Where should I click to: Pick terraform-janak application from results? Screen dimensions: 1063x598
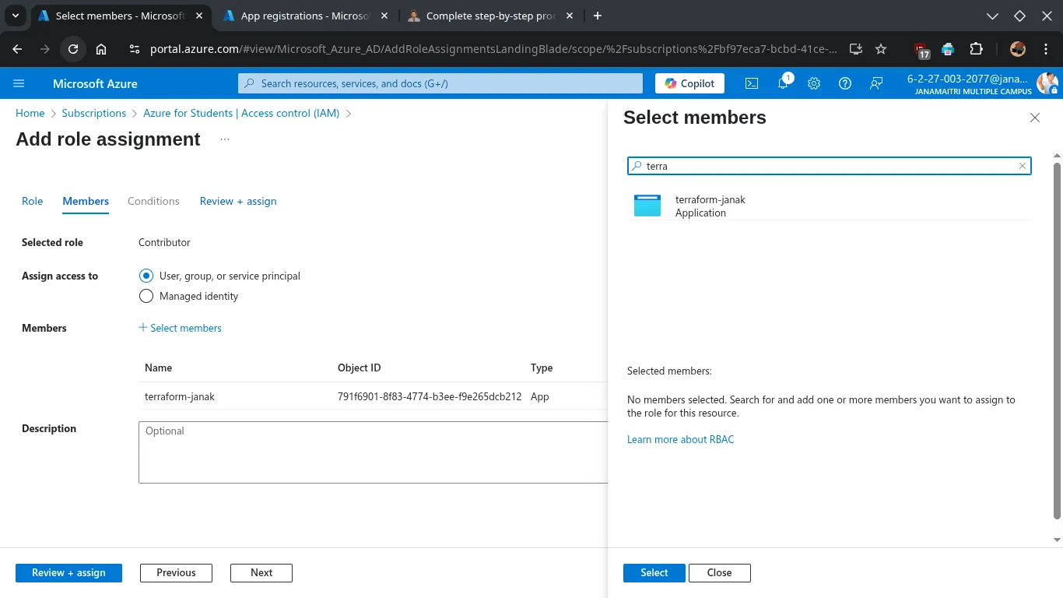(710, 206)
